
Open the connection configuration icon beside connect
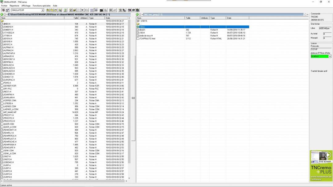7,10
